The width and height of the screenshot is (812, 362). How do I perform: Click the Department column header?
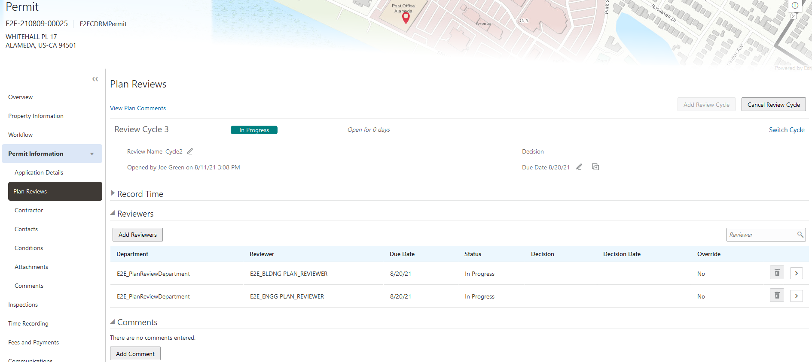click(x=132, y=254)
